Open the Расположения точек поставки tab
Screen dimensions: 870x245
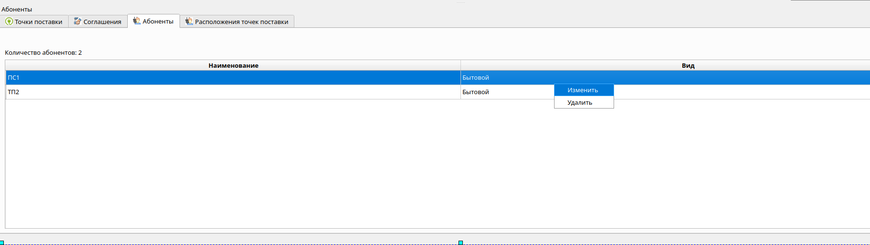(242, 22)
